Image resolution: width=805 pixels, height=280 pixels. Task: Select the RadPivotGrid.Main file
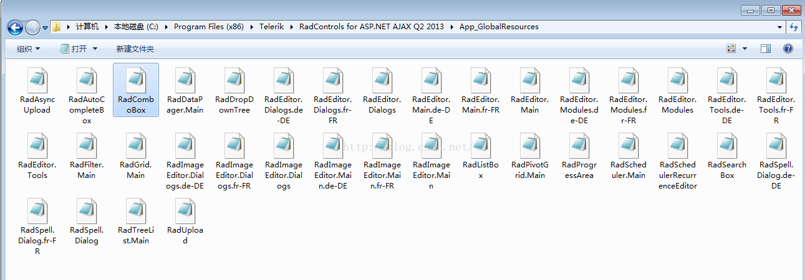click(x=530, y=156)
